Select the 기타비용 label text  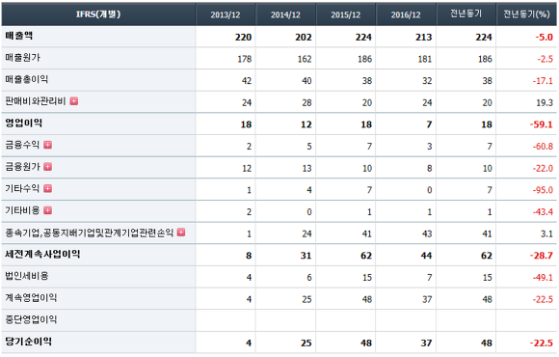(x=22, y=210)
